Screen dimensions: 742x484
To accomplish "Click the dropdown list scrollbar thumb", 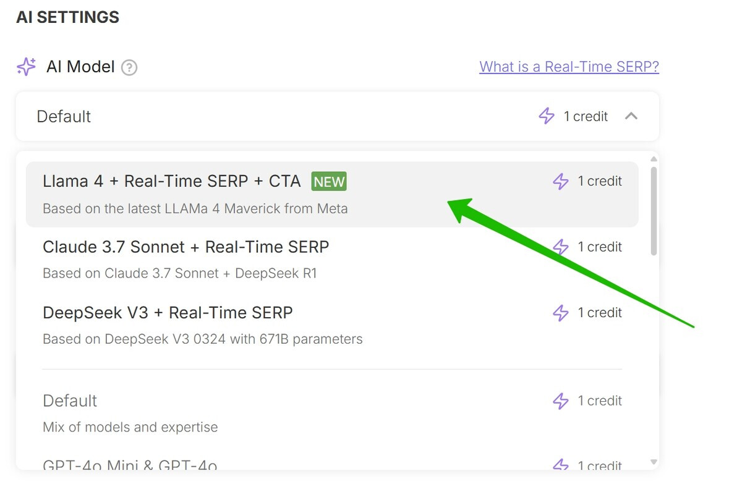I will (x=654, y=210).
